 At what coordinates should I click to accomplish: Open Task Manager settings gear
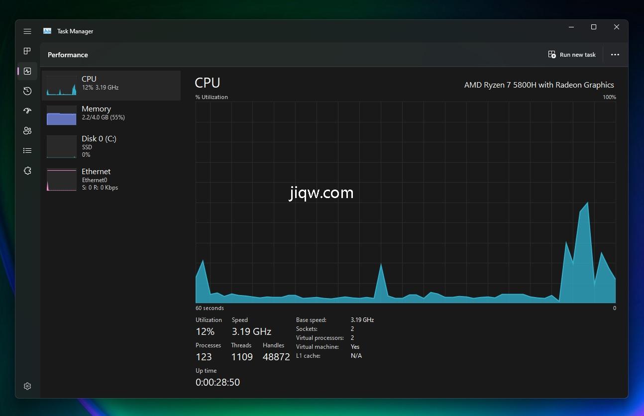pos(27,386)
